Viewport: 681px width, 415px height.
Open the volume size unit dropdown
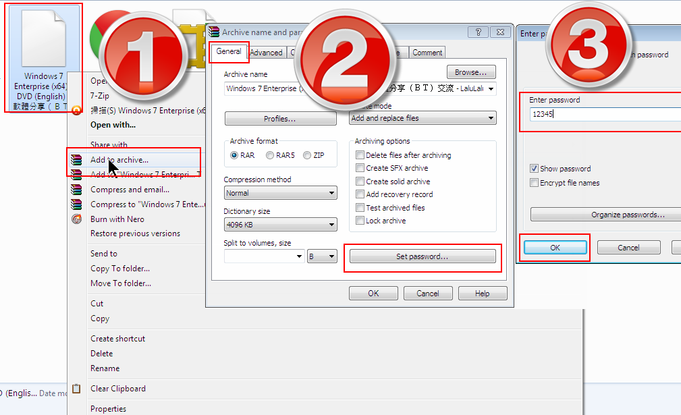click(x=322, y=256)
